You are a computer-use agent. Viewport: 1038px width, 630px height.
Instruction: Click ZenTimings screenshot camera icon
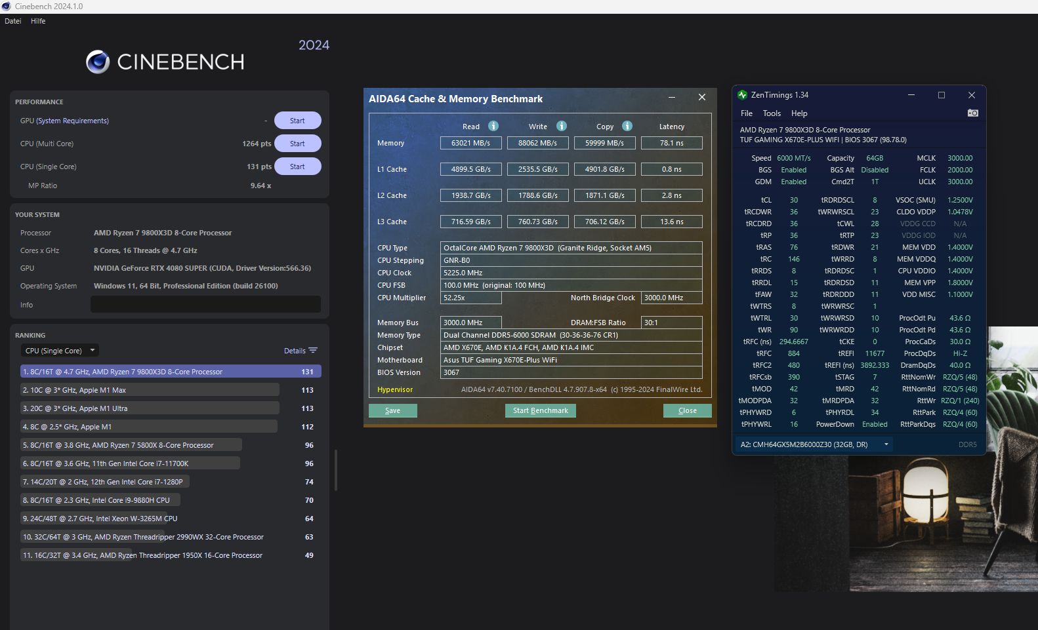click(973, 113)
